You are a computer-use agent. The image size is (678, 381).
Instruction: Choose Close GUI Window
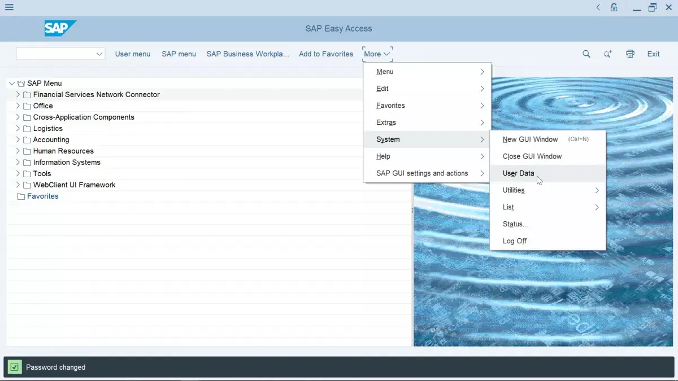pos(547,156)
